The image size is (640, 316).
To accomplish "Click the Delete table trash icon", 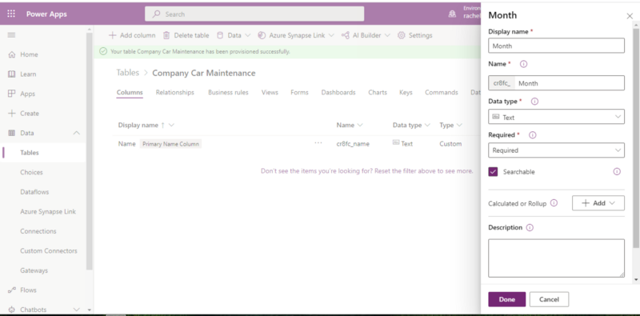I will pos(166,35).
